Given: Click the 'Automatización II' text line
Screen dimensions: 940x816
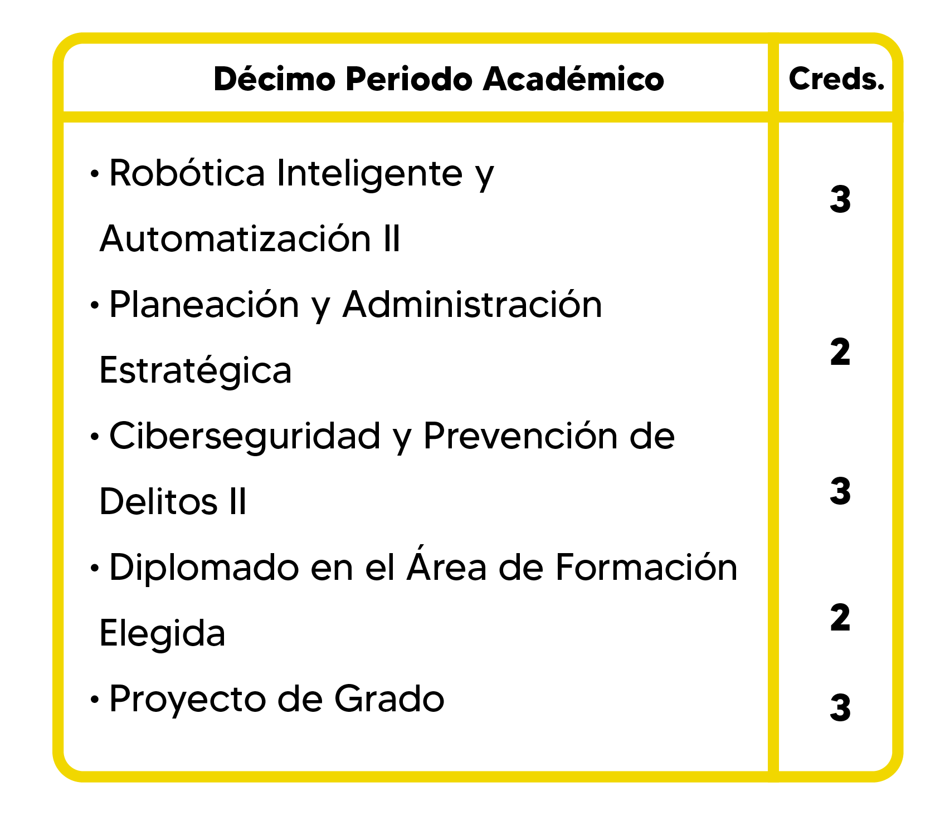Looking at the screenshot, I should pos(250,239).
